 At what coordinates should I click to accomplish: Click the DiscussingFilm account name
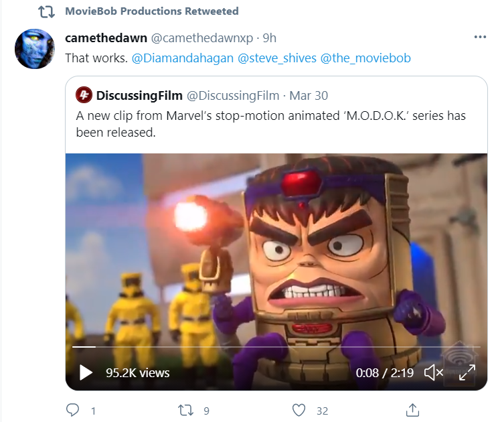(139, 95)
